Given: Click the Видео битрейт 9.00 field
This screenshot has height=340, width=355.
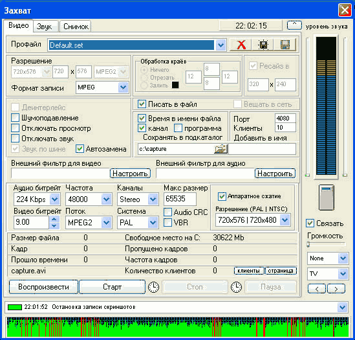Looking at the screenshot, I should pos(31,222).
